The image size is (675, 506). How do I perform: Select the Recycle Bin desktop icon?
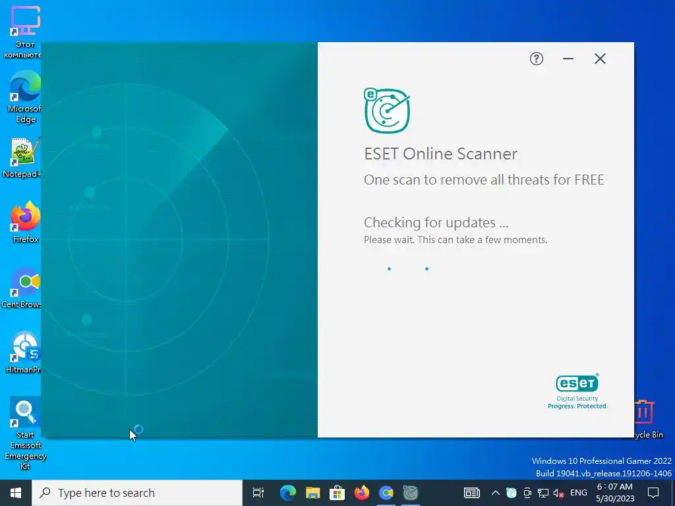coord(649,419)
